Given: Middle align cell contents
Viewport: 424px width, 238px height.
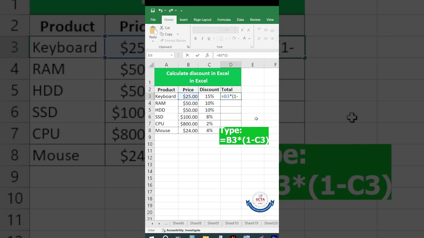Looking at the screenshot, I should click(x=266, y=30).
